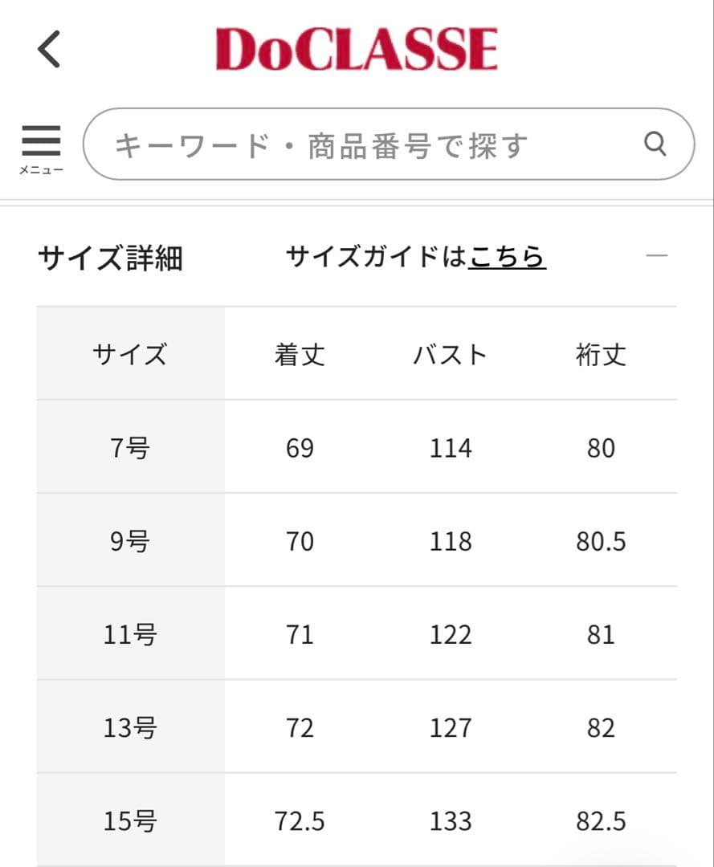This screenshot has height=867, width=714.
Task: Select the 9号 size row
Action: click(130, 541)
